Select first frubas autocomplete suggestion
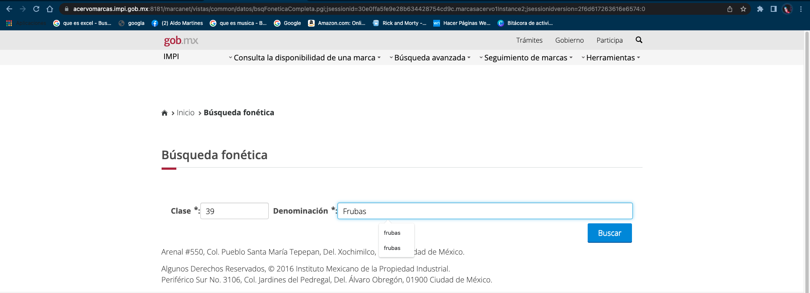810x293 pixels. 392,233
